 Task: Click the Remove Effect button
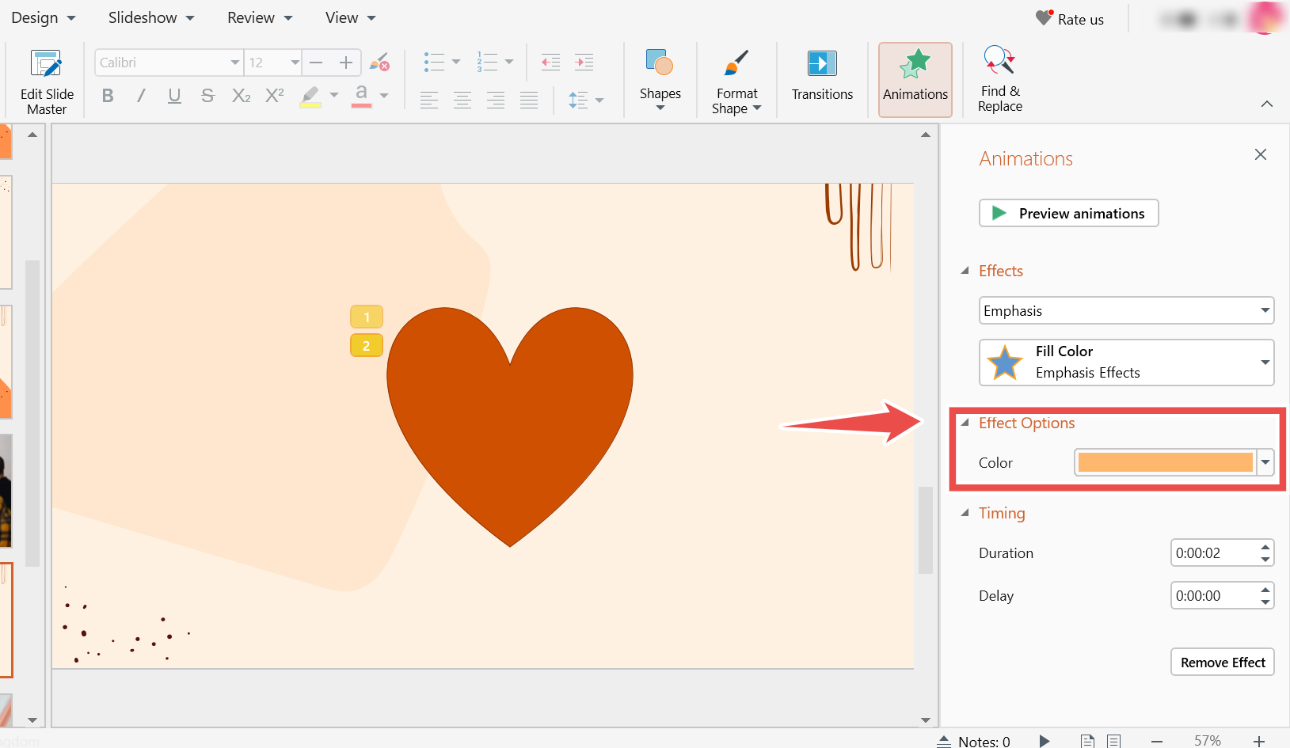coord(1222,662)
